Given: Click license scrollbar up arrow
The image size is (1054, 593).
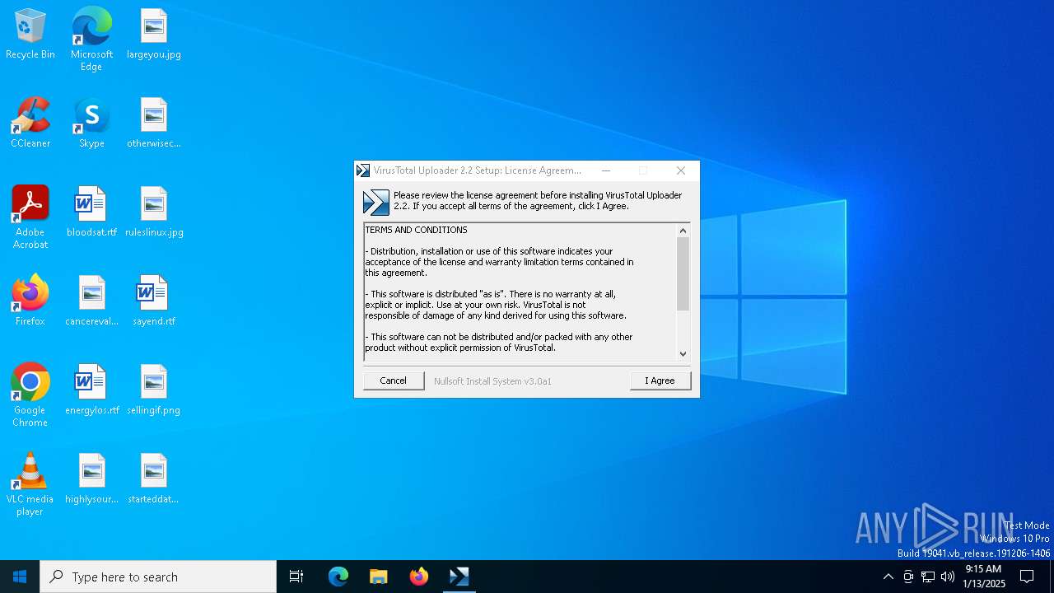Looking at the screenshot, I should (x=683, y=231).
